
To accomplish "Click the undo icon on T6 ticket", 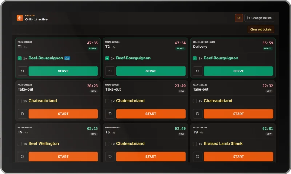I will [x=110, y=157].
